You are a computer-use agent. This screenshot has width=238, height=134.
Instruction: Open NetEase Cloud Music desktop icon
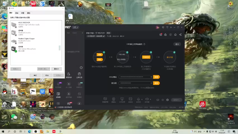[x=202, y=105]
